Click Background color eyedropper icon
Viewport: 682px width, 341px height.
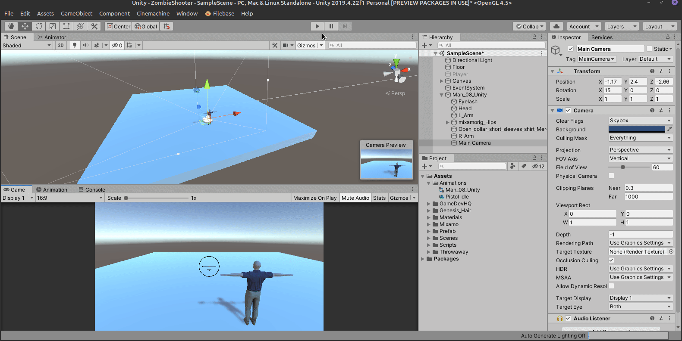(669, 129)
